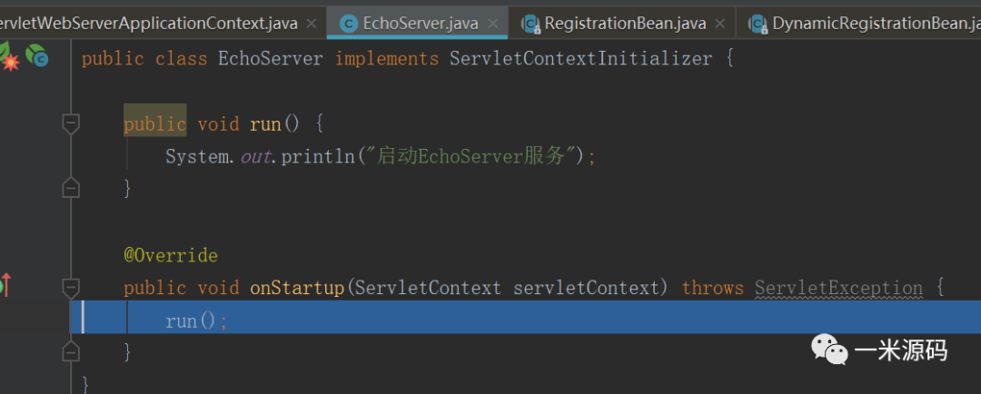Click the underlined ServletException in throws clause
981x394 pixels.
coord(837,288)
